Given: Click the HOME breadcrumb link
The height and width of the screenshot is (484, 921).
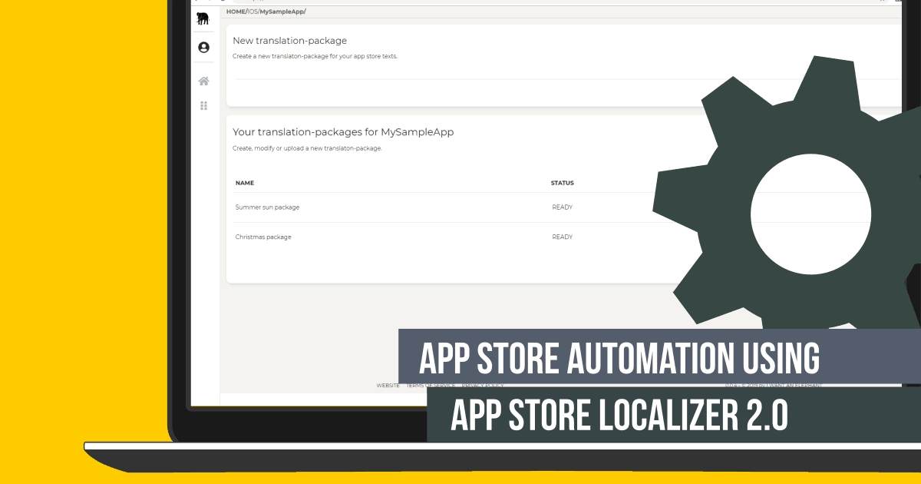Looking at the screenshot, I should pos(236,12).
